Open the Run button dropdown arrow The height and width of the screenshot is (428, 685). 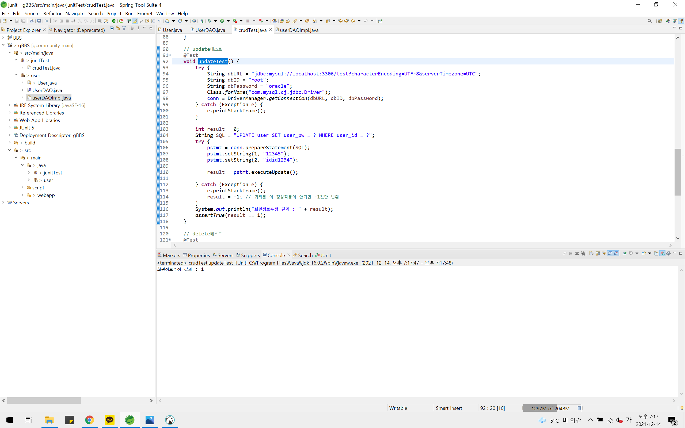(229, 21)
